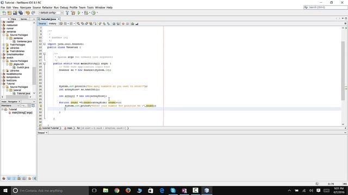Click the Find Previous Occurrence editor icon
348x195 pixels.
[x=82, y=24]
